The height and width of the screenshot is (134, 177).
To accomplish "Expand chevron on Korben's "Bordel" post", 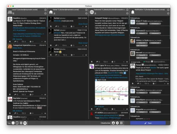I will click(83, 55).
